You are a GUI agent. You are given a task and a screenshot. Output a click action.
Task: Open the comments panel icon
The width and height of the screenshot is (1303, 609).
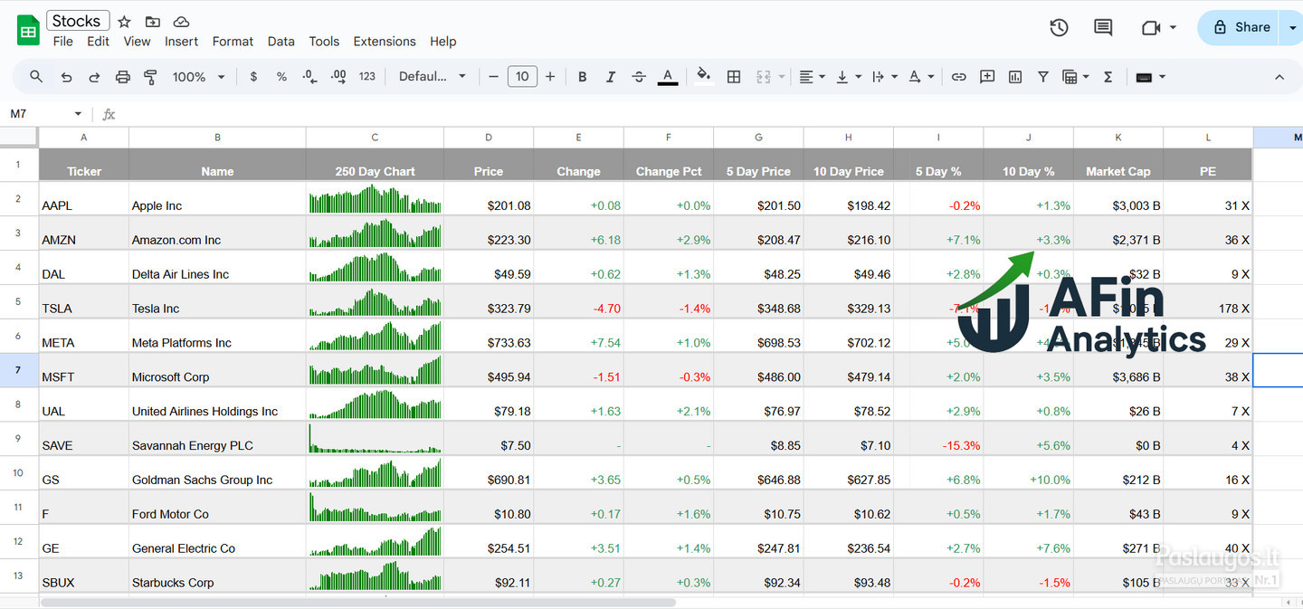point(1103,27)
